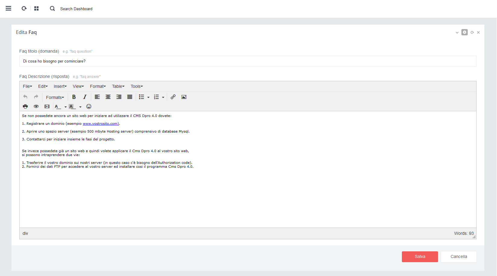Open the emoticons picker
Screen dimensions: 497x276
89,106
